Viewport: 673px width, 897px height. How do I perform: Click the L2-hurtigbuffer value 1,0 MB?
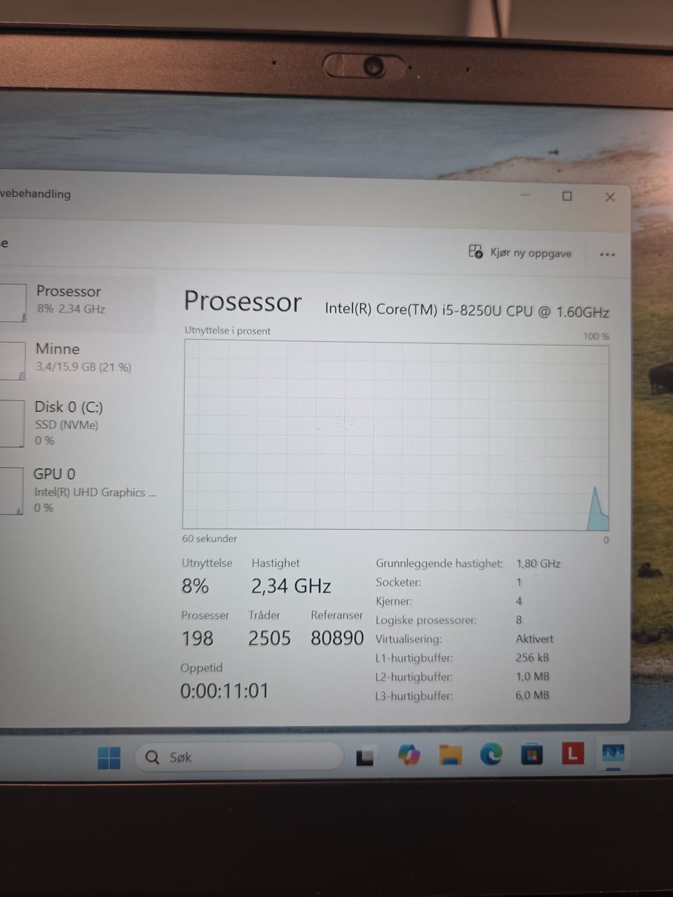[532, 676]
